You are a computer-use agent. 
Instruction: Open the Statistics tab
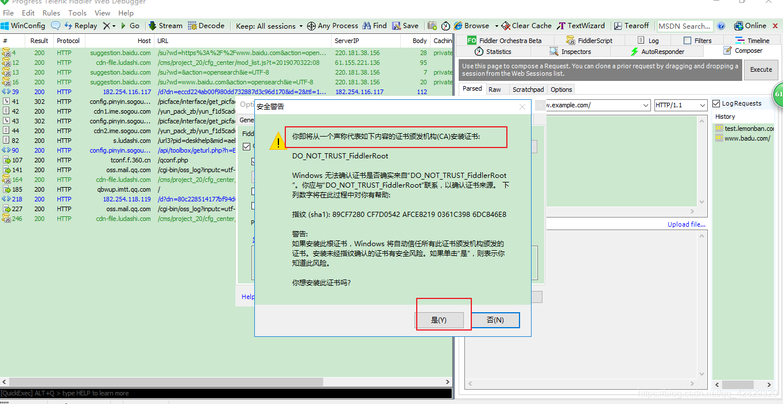pyautogui.click(x=493, y=52)
